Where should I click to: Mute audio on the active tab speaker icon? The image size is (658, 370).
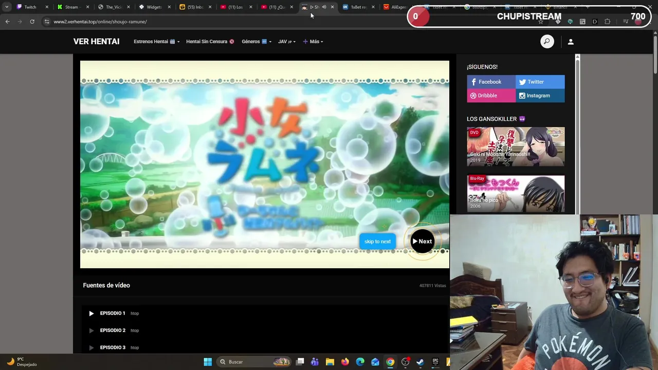[x=324, y=7]
